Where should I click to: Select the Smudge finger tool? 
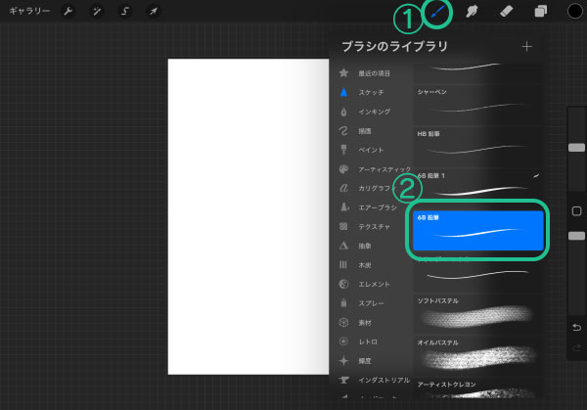pos(472,11)
